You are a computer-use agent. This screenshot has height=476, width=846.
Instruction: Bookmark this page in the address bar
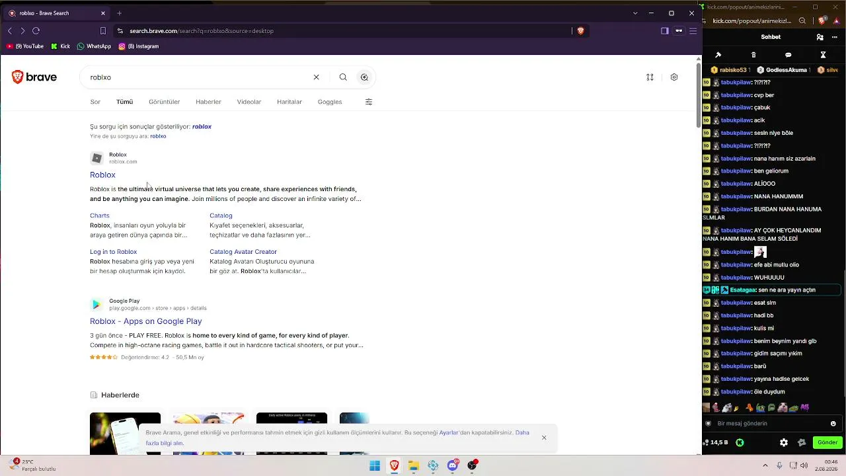(x=103, y=31)
